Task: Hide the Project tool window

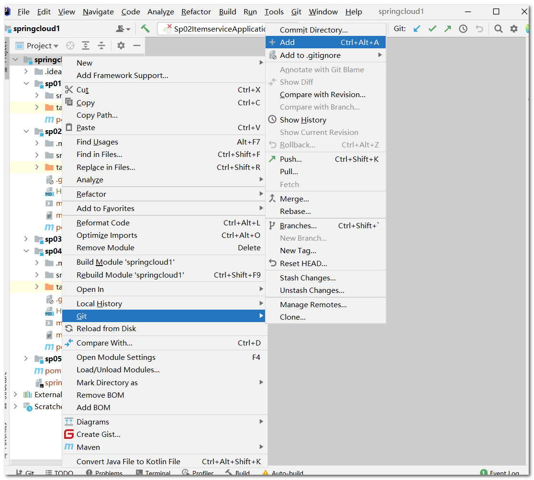Action: pyautogui.click(x=137, y=45)
